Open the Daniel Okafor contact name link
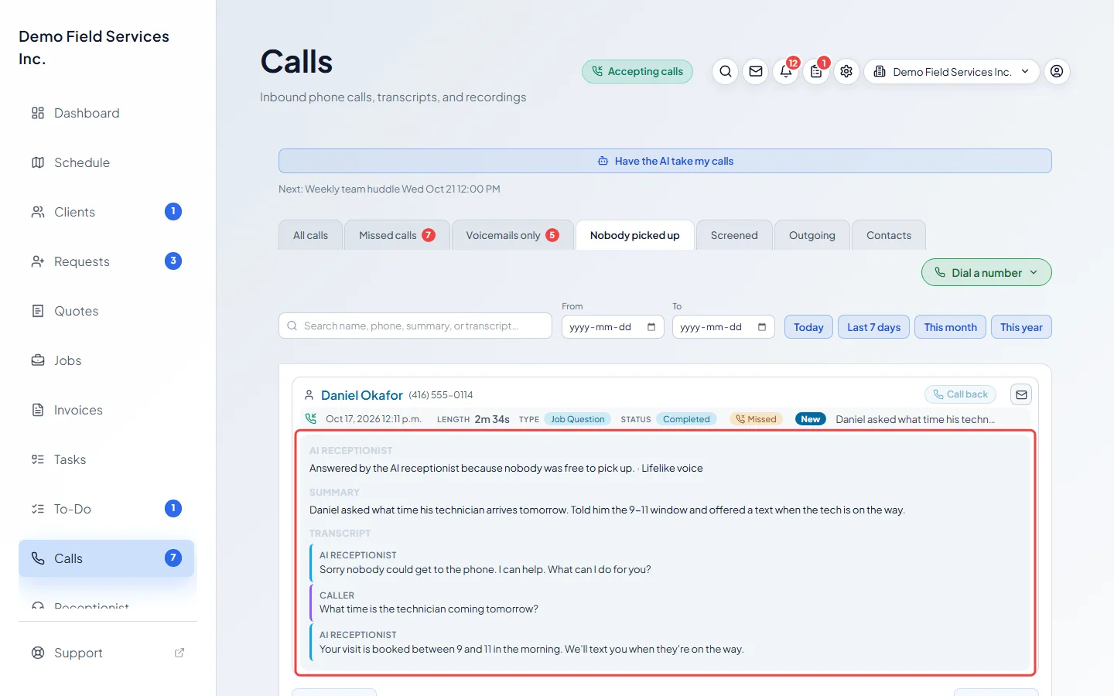1114x696 pixels. (x=362, y=395)
